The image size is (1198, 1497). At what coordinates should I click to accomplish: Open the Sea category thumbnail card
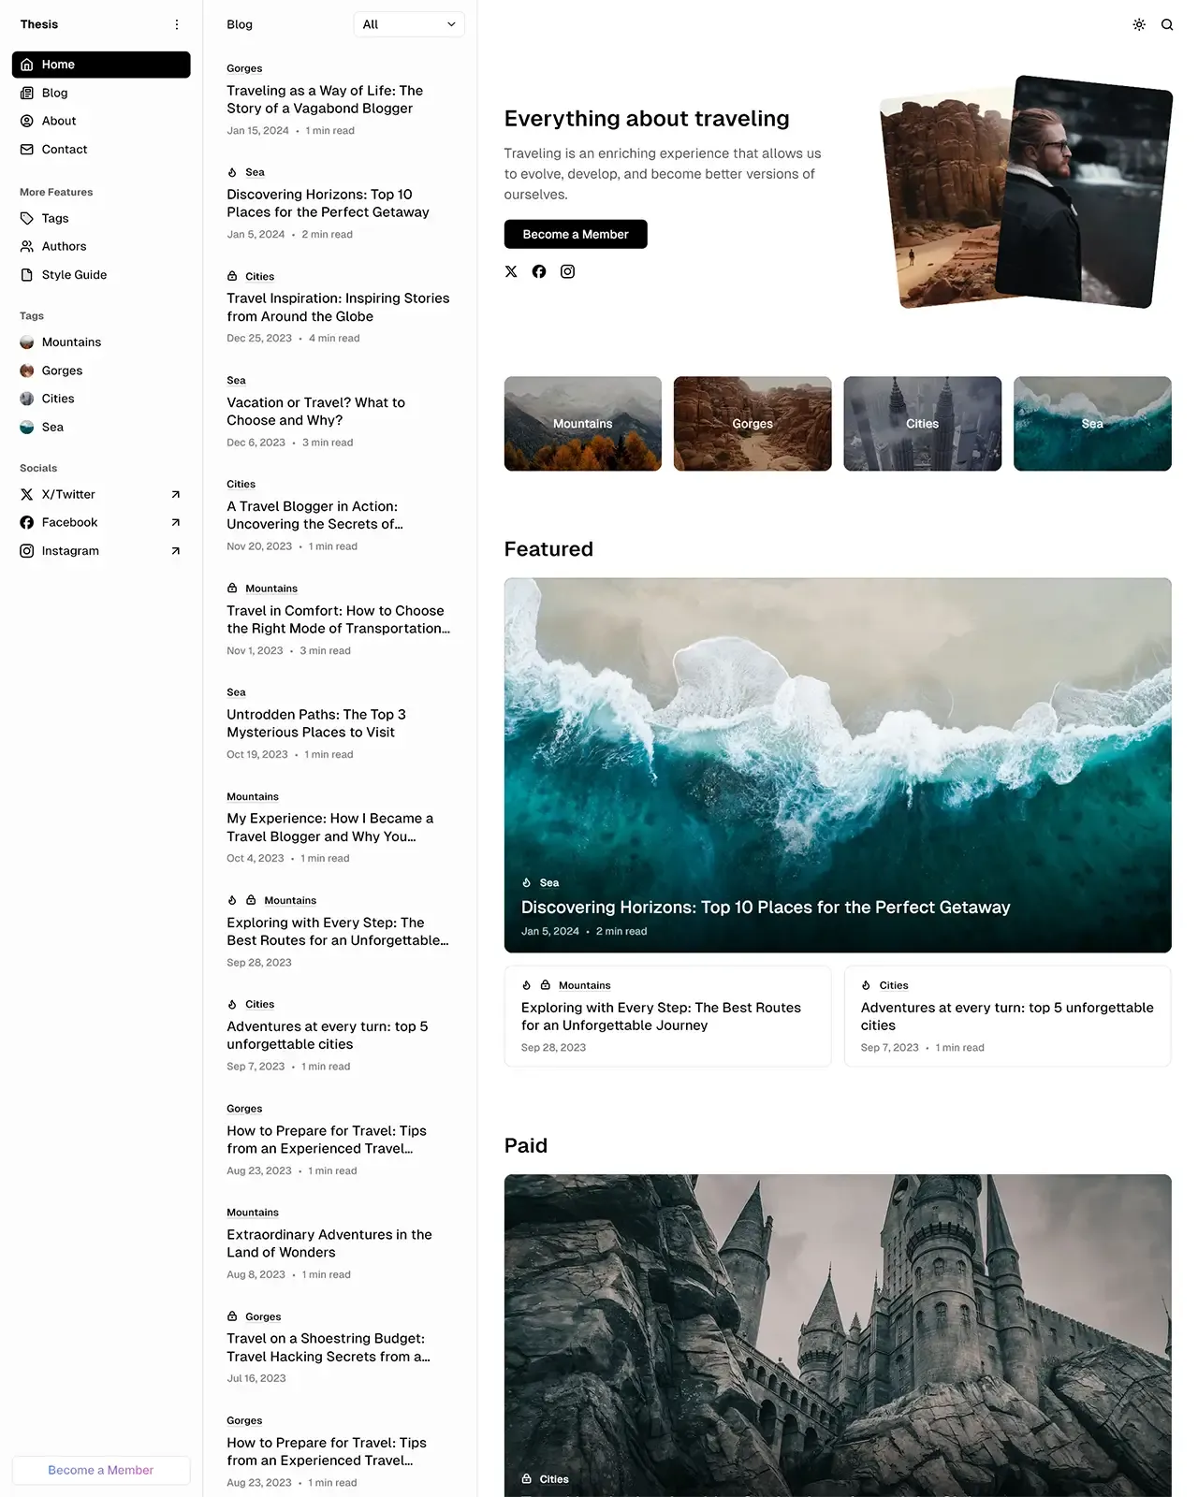[1092, 424]
